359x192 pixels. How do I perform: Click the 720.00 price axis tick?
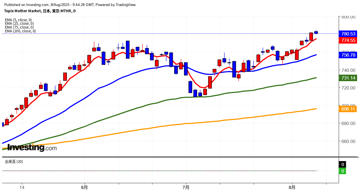point(348,88)
